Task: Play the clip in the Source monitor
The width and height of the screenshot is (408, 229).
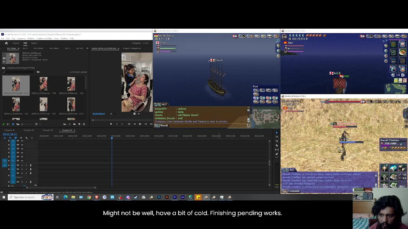Action: 140,124
